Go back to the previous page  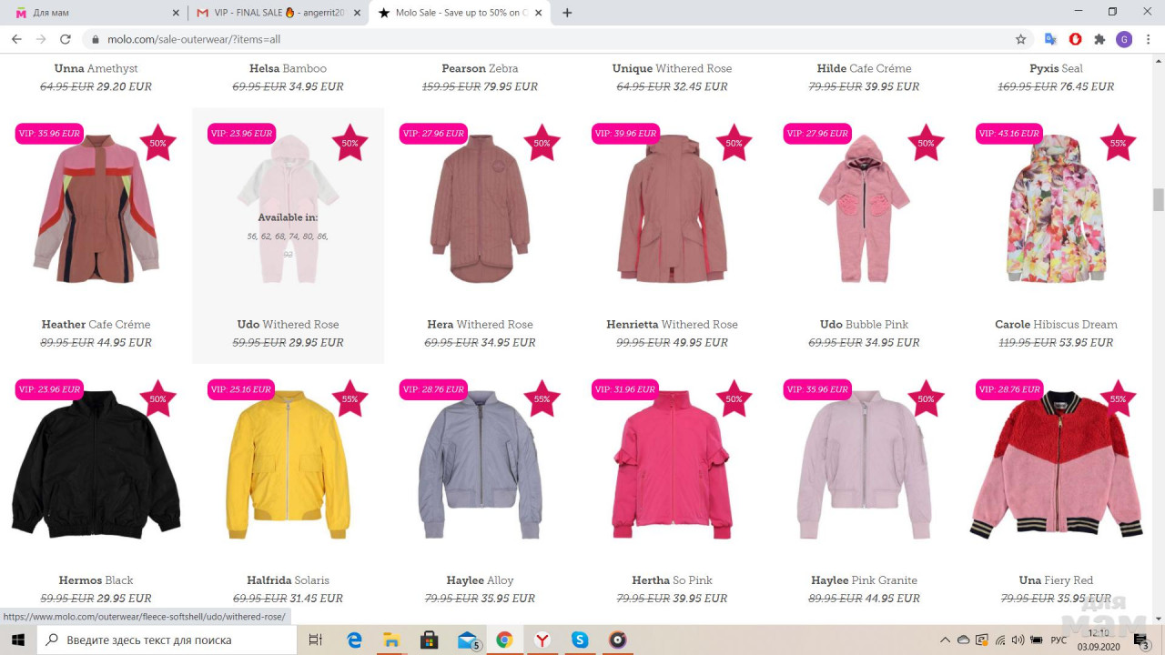(16, 39)
